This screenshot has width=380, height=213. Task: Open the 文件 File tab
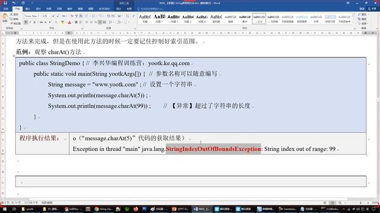pyautogui.click(x=5, y=9)
